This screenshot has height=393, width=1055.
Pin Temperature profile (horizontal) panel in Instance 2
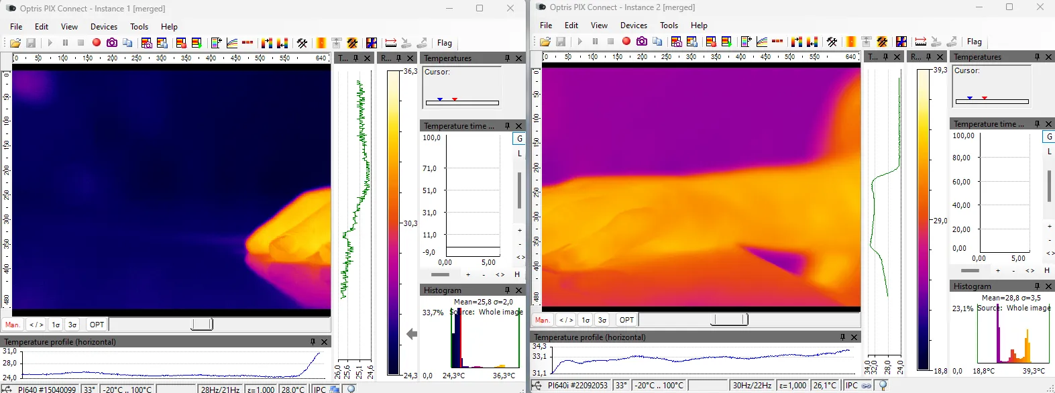pos(842,337)
